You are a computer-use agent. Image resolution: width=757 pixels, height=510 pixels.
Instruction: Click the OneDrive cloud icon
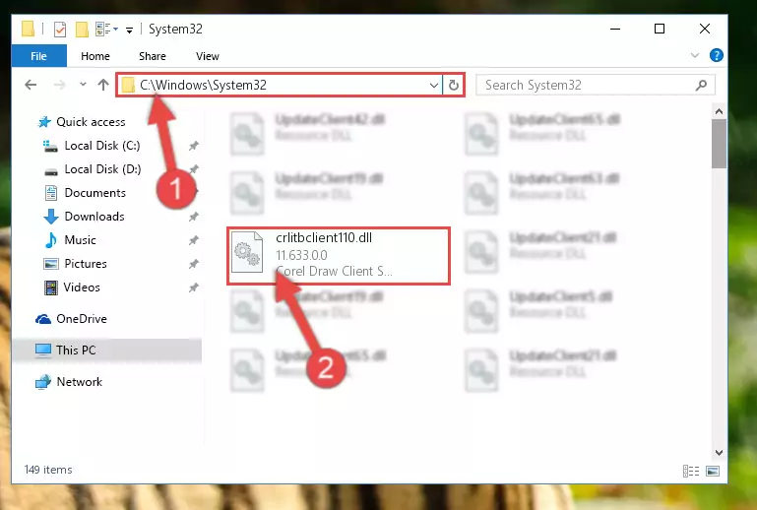pos(43,319)
